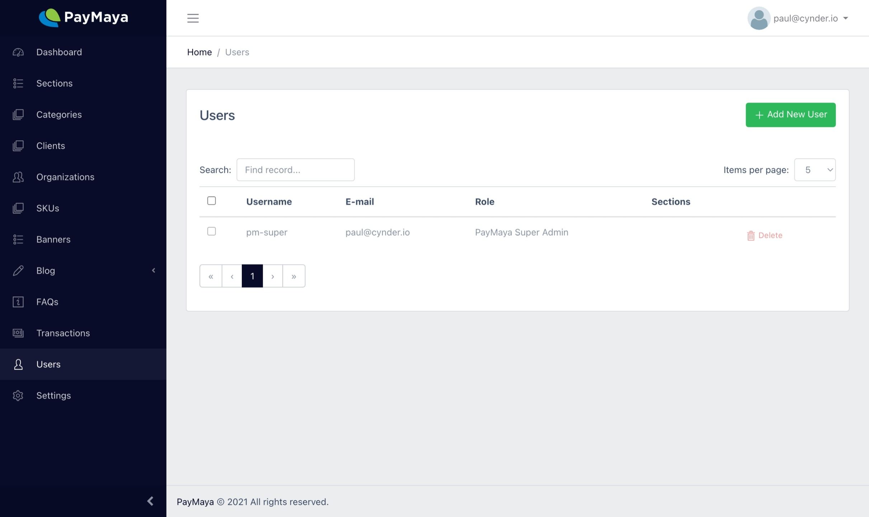The height and width of the screenshot is (517, 869).
Task: Click the Sections list icon
Action: click(x=18, y=83)
